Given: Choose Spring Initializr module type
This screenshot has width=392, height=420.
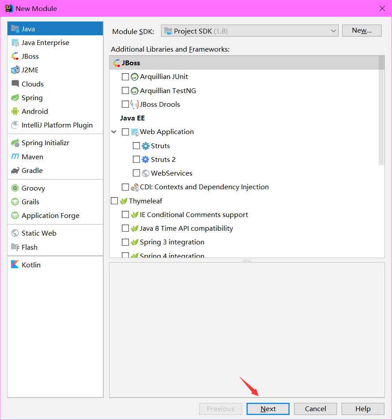Looking at the screenshot, I should click(55, 143).
